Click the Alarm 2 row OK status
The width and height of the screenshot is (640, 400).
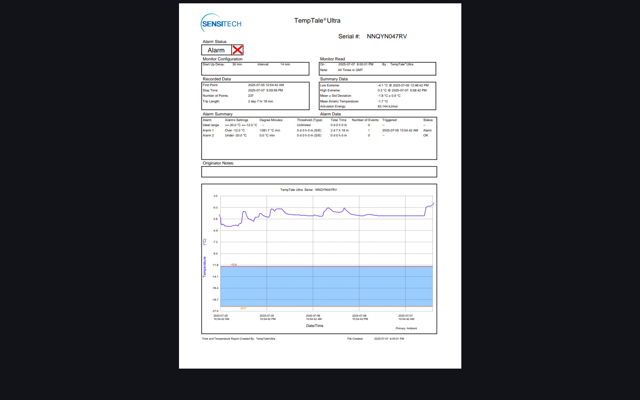[426, 135]
